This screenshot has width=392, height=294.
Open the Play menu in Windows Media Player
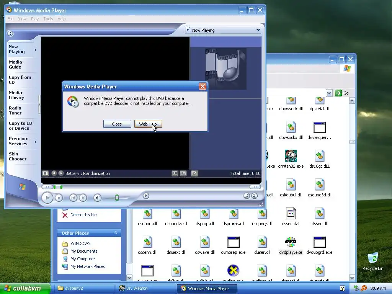coord(35,19)
